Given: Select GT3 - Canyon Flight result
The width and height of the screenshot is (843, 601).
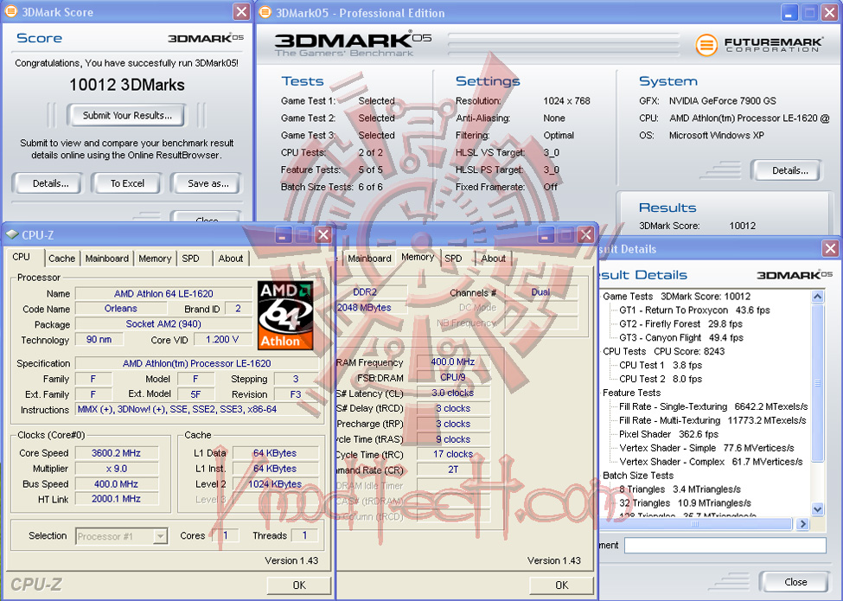Looking at the screenshot, I should coord(681,337).
